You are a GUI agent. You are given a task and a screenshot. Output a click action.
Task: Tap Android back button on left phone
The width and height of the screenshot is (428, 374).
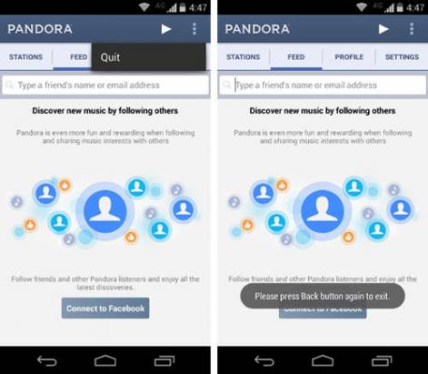tap(47, 361)
